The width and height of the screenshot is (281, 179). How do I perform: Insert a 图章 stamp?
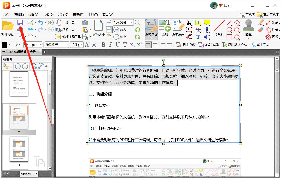pyautogui.click(x=248, y=28)
